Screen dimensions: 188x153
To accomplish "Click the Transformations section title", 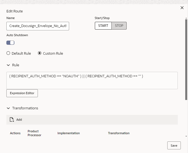I will [25, 108].
